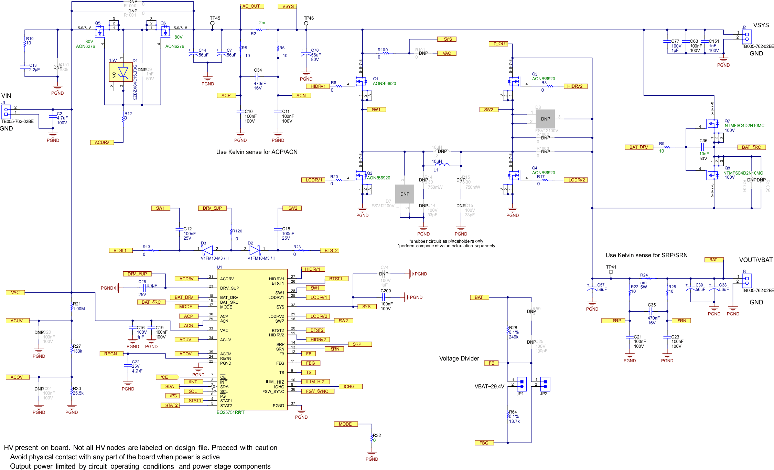This screenshot has height=470, width=774.
Task: Select the JP2 jumper symbol
Action: [545, 384]
